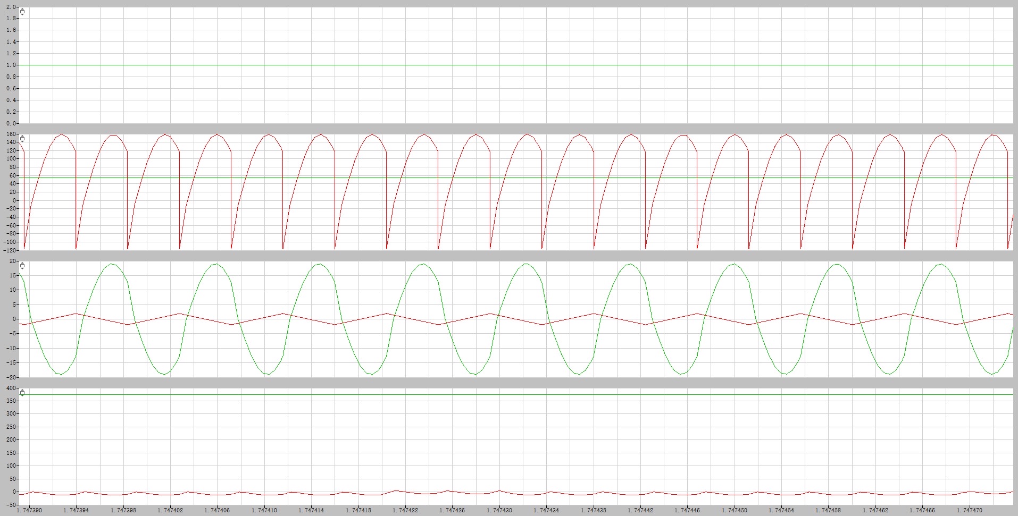Click the 1.747450 time axis label
The image size is (1018, 516).
(x=735, y=511)
